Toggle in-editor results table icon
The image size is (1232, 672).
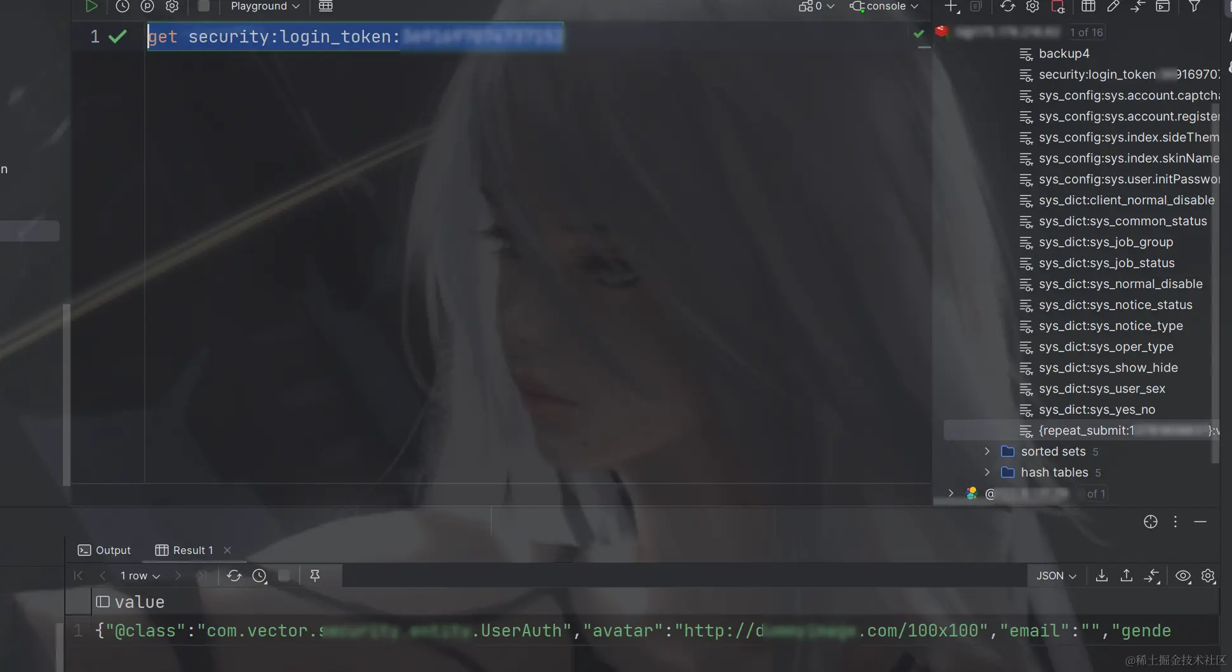click(x=326, y=6)
